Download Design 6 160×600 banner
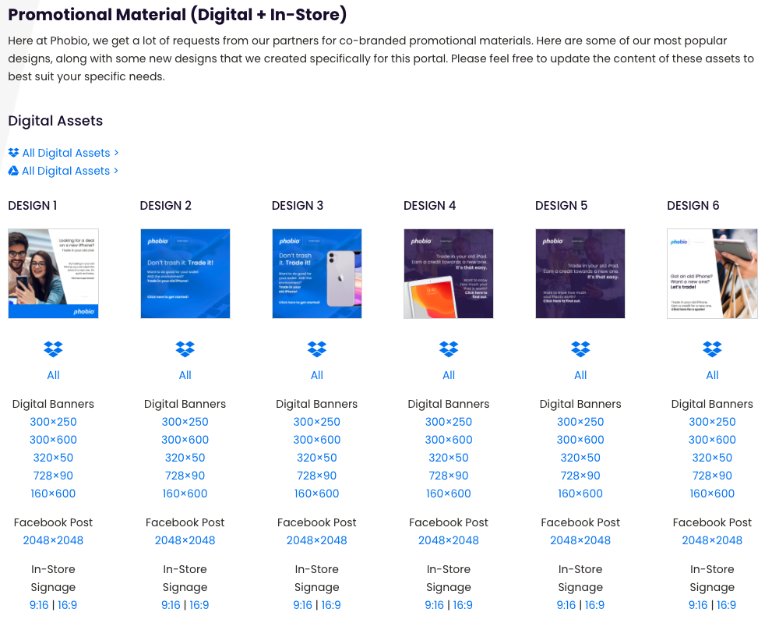The height and width of the screenshot is (630, 772). coord(712,494)
